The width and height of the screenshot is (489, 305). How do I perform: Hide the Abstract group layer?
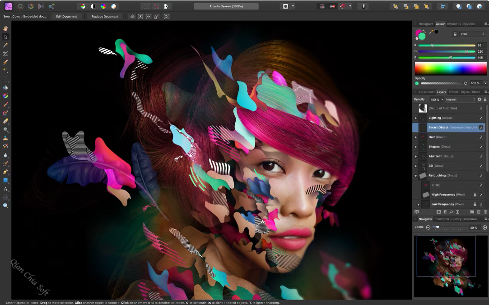(481, 156)
